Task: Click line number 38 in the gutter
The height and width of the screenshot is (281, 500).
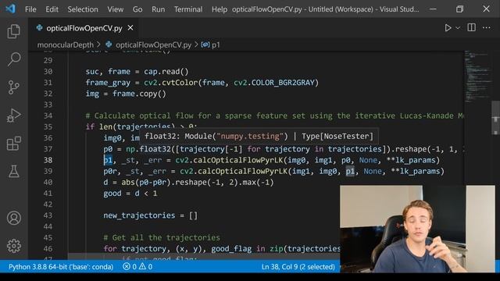Action: point(48,160)
